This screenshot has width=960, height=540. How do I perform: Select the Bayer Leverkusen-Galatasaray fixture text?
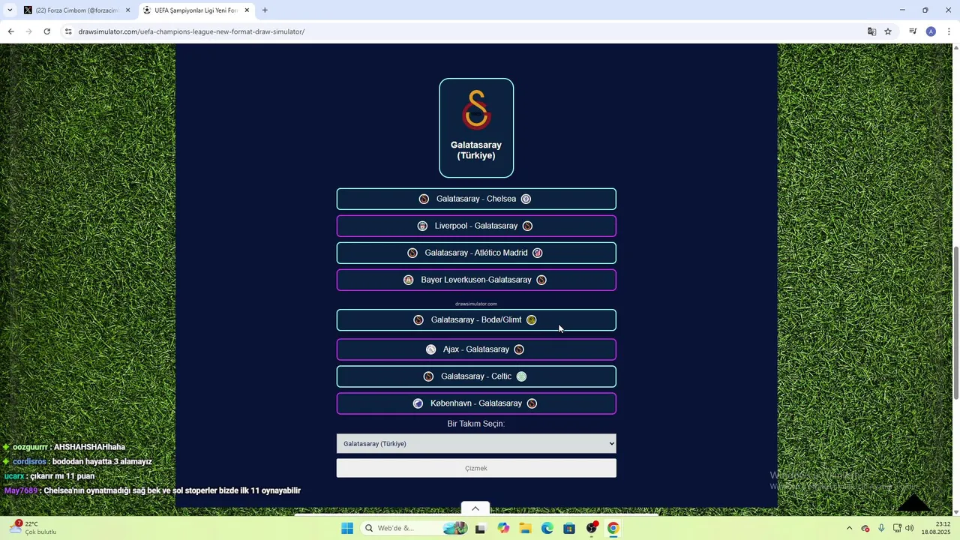click(x=476, y=280)
